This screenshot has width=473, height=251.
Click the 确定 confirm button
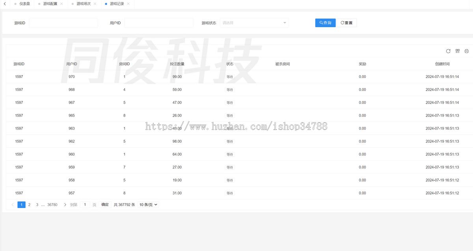tap(105, 205)
